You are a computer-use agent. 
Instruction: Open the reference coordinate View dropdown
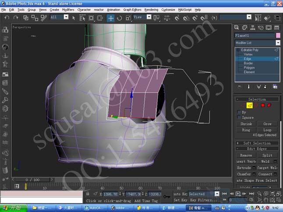point(149,17)
